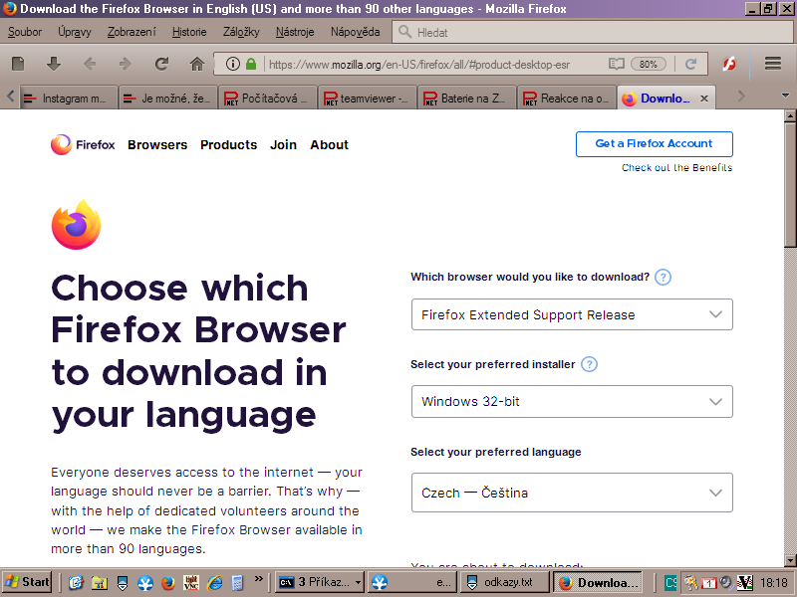Open '3 Příkaz...' taskbar group
Viewport: 797px width, 597px height.
pyautogui.click(x=319, y=582)
